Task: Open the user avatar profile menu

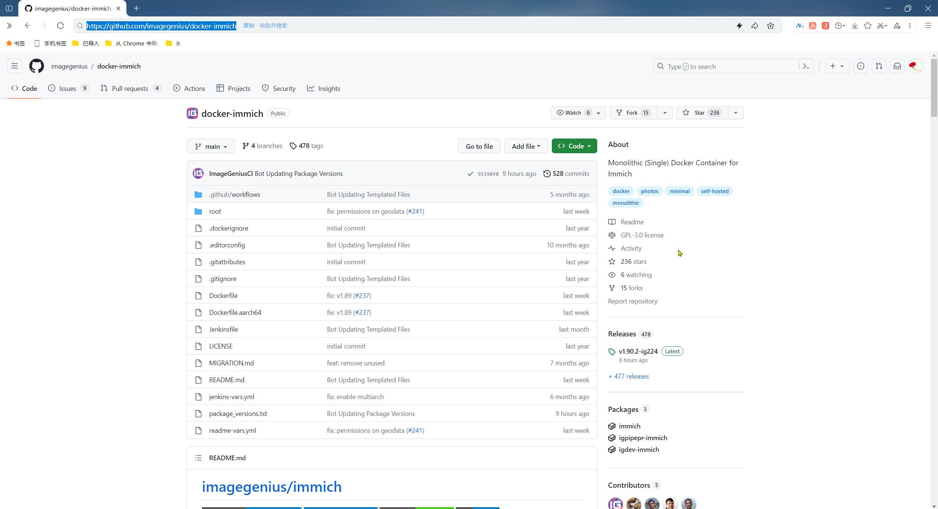Action: click(915, 66)
